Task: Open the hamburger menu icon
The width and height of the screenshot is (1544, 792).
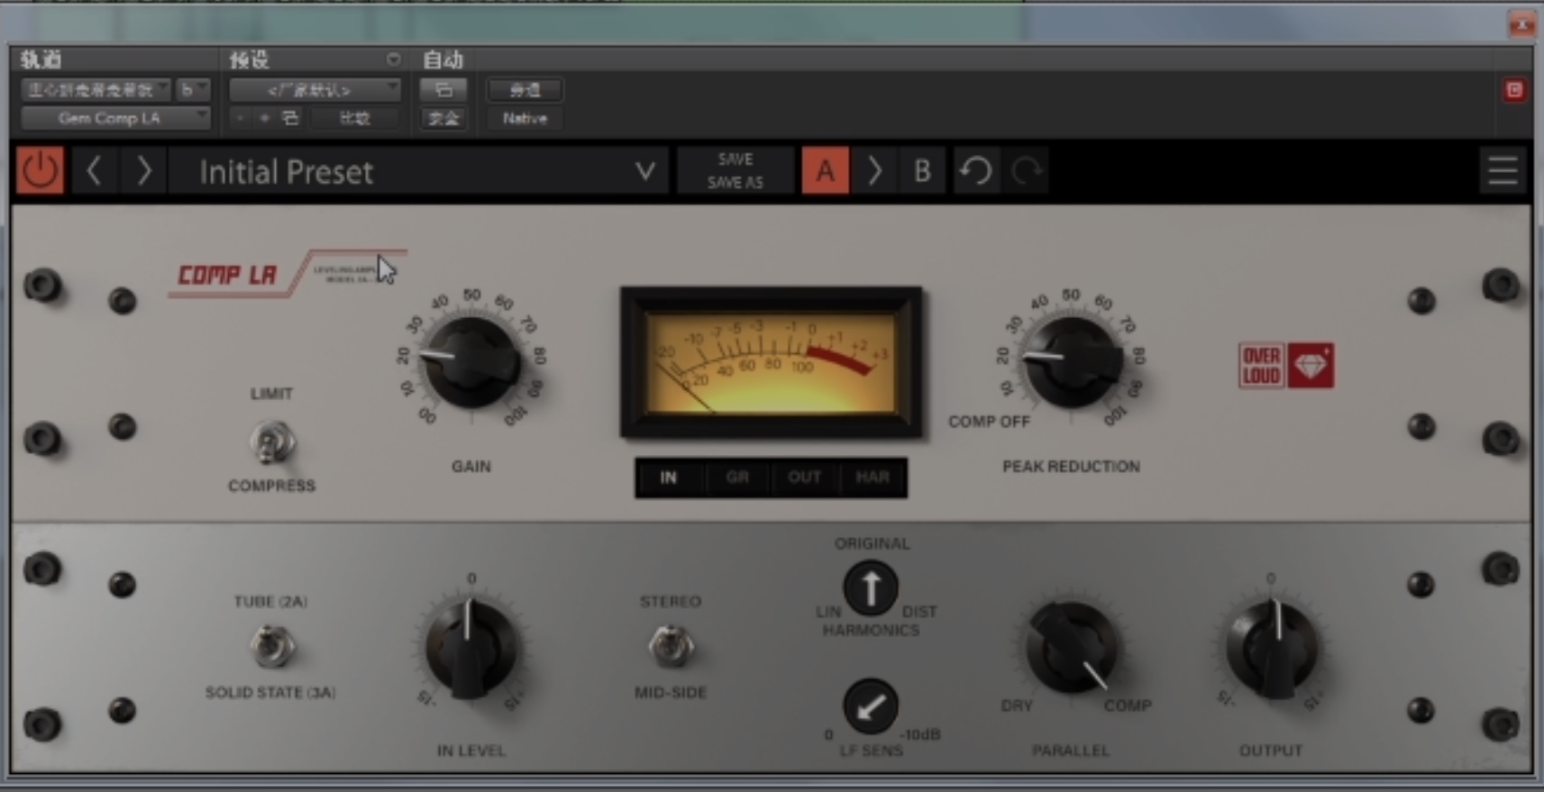Action: (x=1502, y=170)
